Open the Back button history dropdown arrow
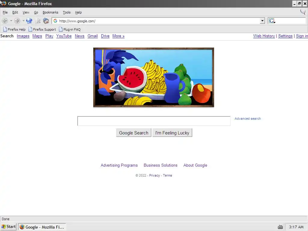This screenshot has width=308, height=231. [x=11, y=21]
